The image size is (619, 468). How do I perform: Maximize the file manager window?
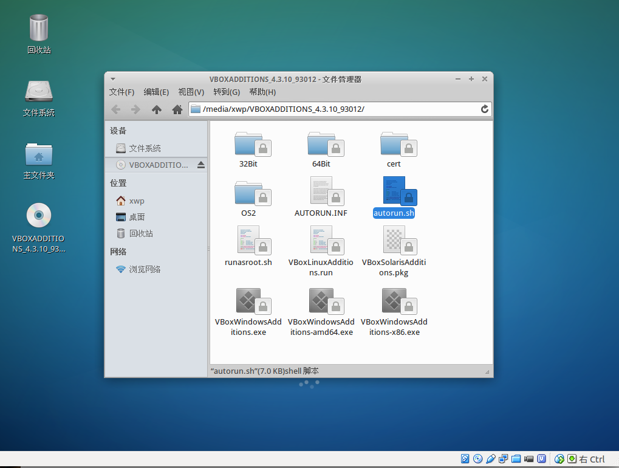pos(471,79)
